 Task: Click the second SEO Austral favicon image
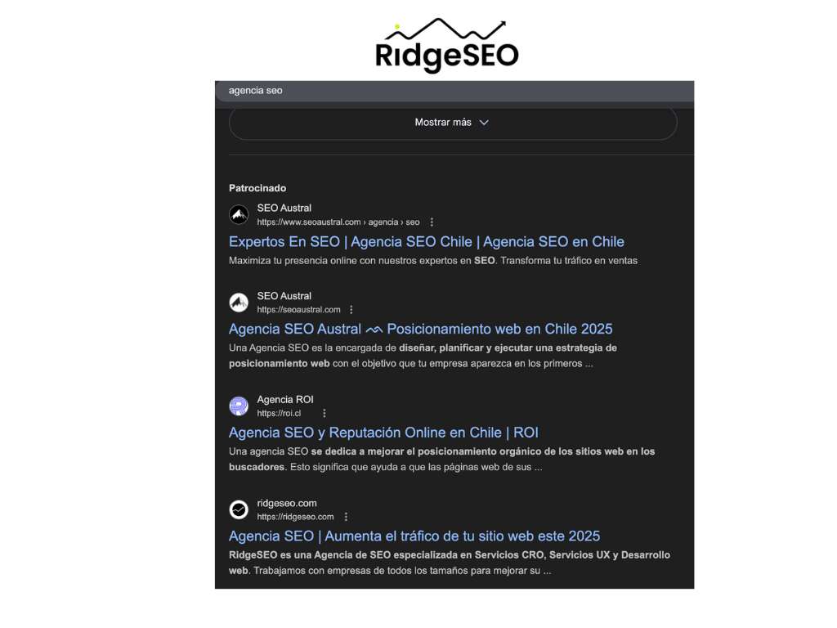(x=238, y=302)
